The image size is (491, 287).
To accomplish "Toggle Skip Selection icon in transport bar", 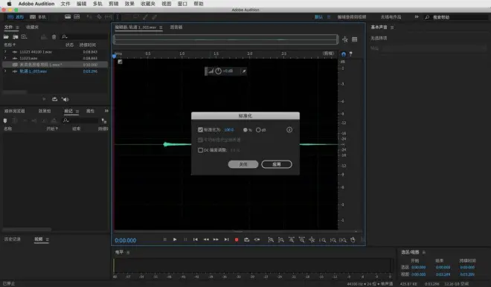I will pos(257,239).
